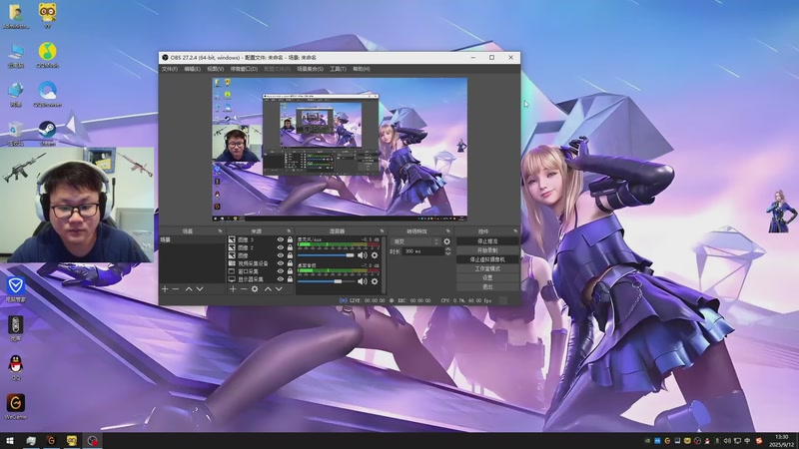Open WeGame desktop shortcut

pyautogui.click(x=15, y=406)
